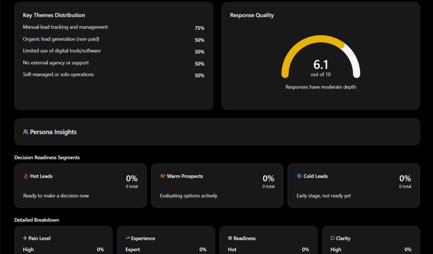Click the Hot Leads flame icon
This screenshot has height=254, width=433.
point(26,176)
